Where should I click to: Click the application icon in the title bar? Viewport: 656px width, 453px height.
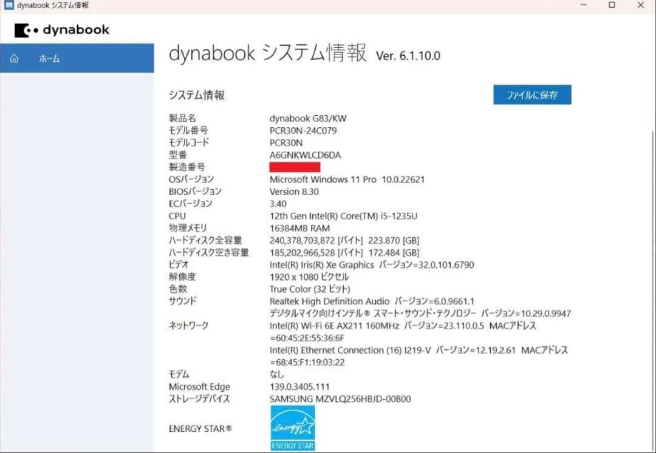(x=8, y=5)
